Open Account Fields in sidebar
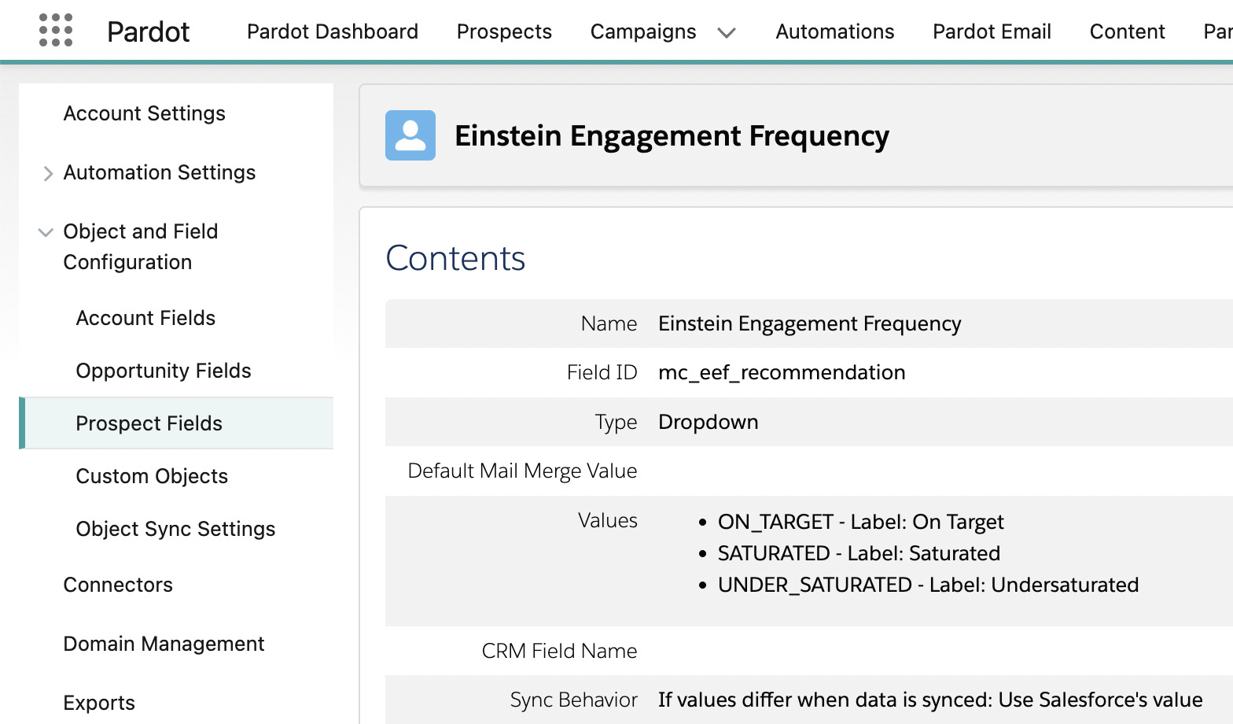This screenshot has height=724, width=1233. click(x=145, y=318)
